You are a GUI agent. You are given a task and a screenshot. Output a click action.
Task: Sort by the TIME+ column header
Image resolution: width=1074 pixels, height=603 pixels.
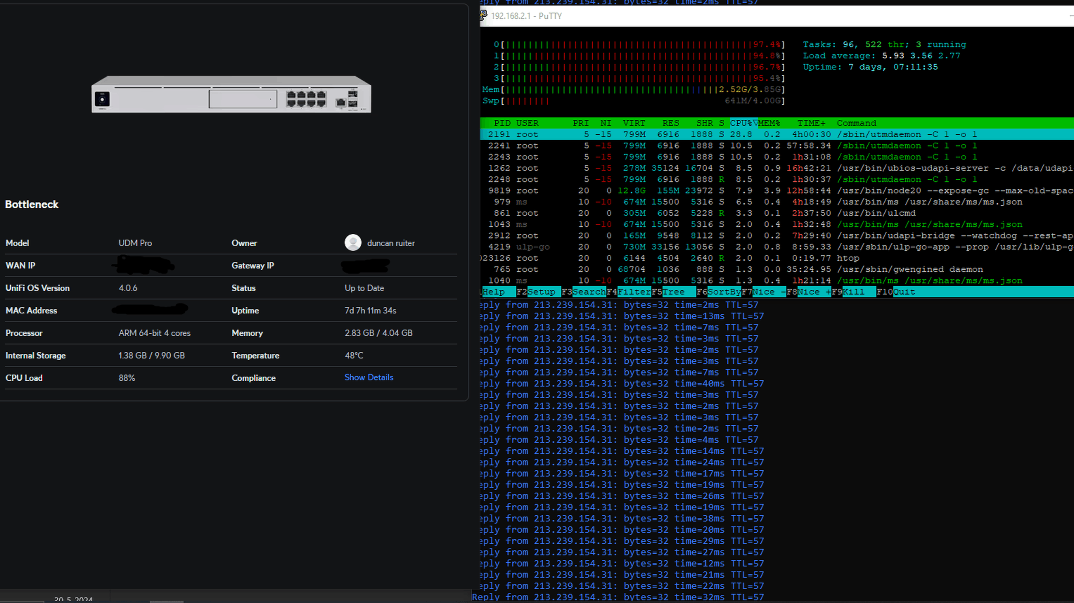(811, 123)
